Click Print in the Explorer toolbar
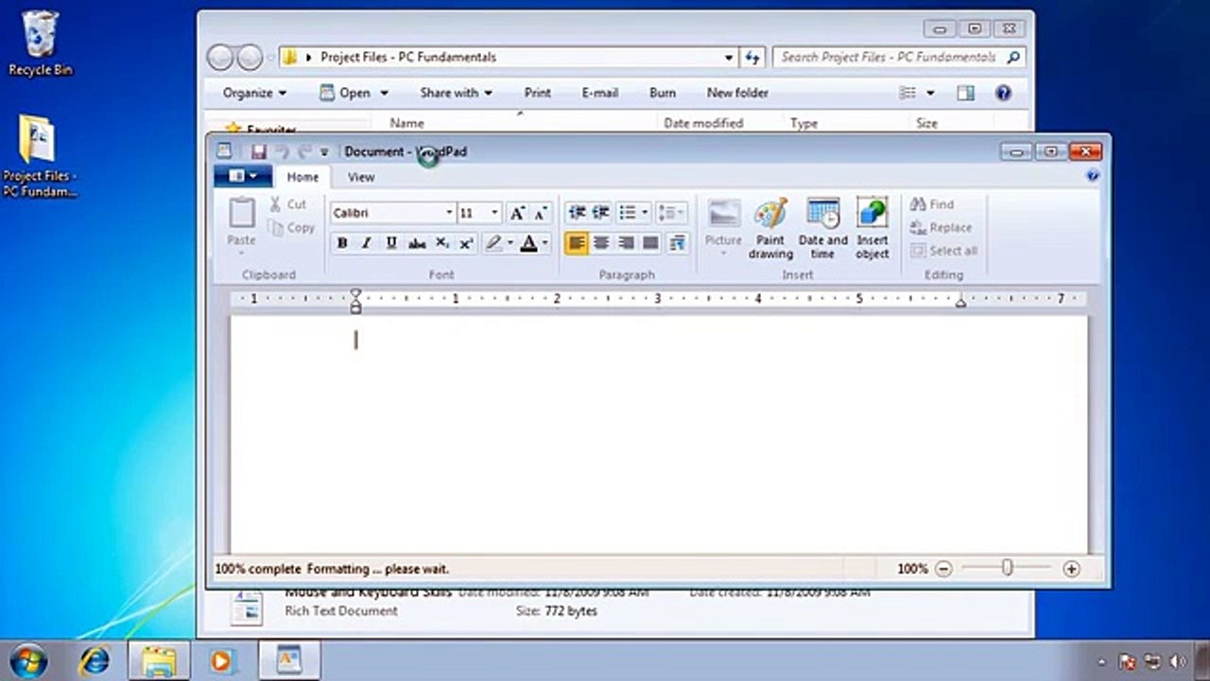The image size is (1210, 681). click(x=538, y=93)
